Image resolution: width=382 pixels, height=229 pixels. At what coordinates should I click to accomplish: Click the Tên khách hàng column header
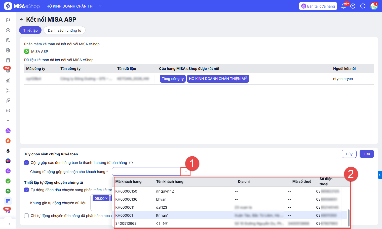point(170,181)
